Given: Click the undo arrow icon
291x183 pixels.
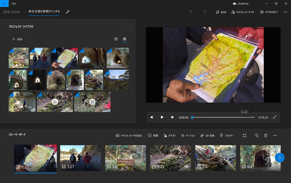Looking at the screenshot, I should (x=191, y=12).
